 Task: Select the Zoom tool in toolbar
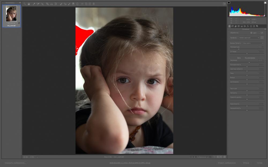(x=25, y=4)
